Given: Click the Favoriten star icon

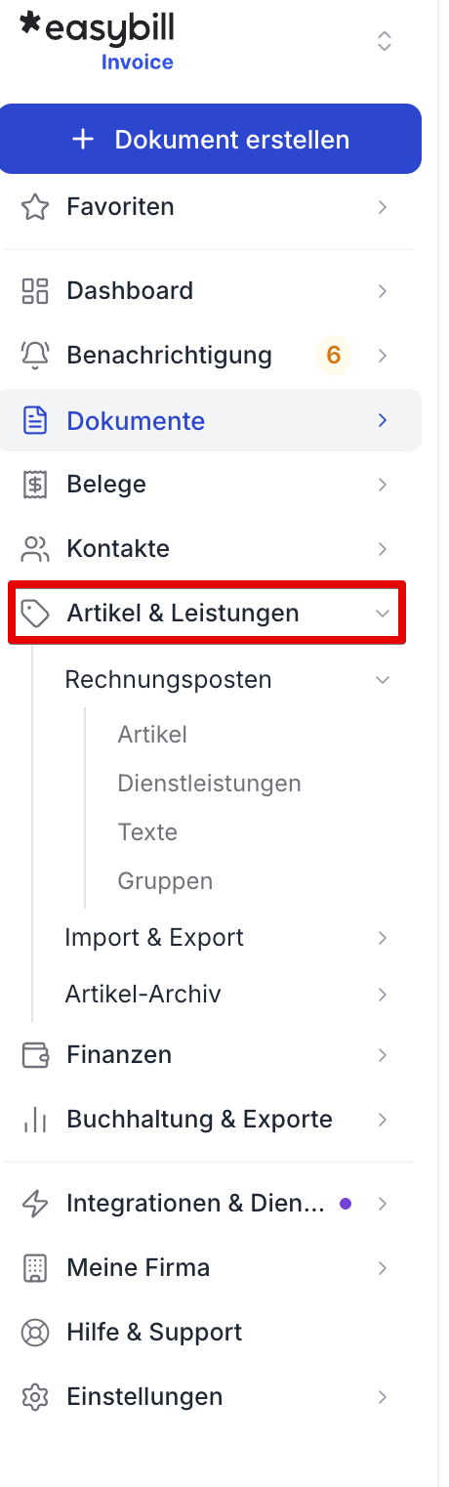Looking at the screenshot, I should point(35,207).
